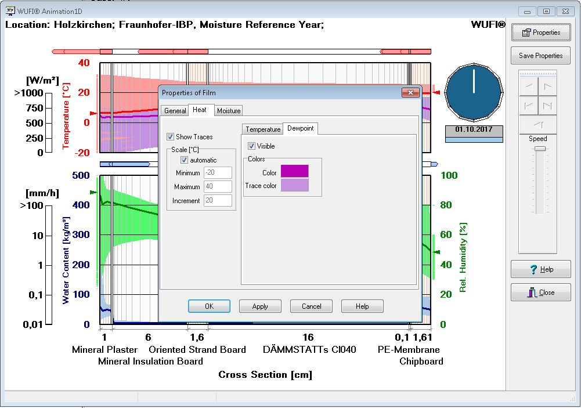Switch to the Moisture tab
Screen dimensions: 581x408
pyautogui.click(x=229, y=110)
